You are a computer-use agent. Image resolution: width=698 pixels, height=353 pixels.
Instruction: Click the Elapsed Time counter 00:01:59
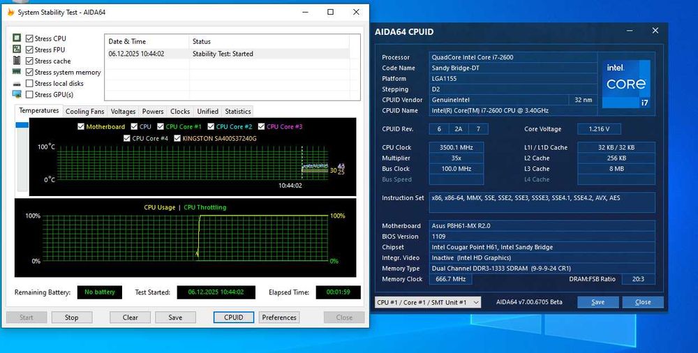click(339, 292)
